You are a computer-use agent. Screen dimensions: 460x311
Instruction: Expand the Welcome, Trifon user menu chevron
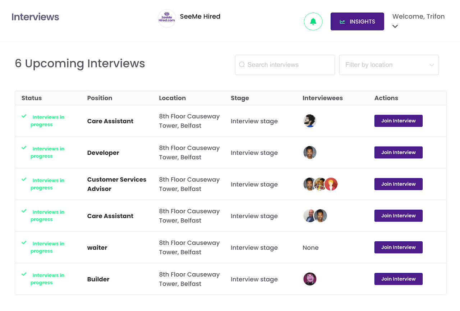[395, 26]
